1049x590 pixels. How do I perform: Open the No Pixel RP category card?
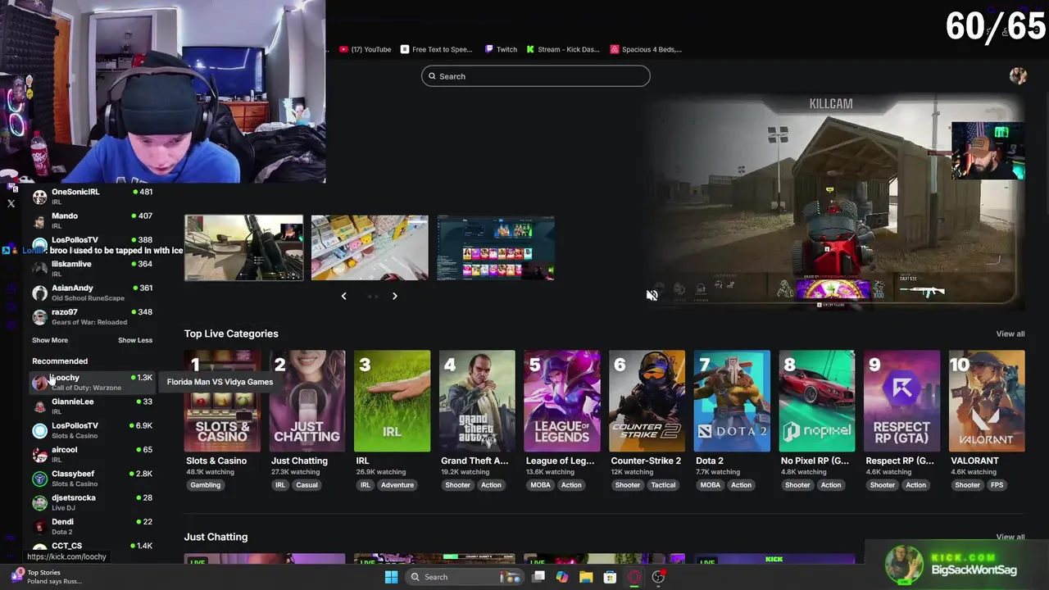point(817,402)
